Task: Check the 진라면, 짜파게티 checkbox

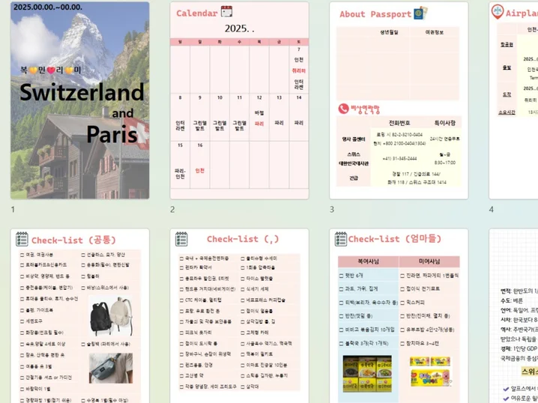Action: pyautogui.click(x=401, y=276)
